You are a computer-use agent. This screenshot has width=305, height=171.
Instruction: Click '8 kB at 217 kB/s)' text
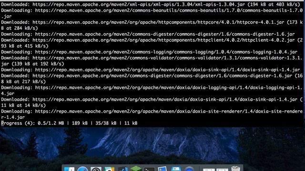click(23, 82)
